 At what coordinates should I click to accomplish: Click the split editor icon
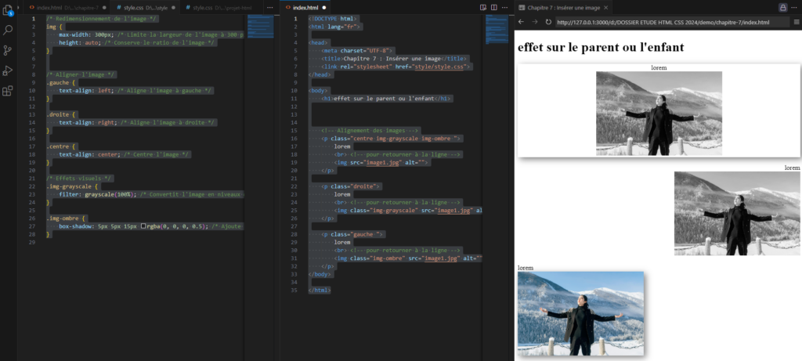pyautogui.click(x=494, y=6)
